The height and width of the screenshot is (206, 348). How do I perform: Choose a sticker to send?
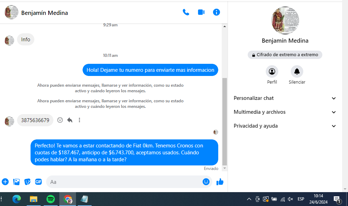point(27,182)
